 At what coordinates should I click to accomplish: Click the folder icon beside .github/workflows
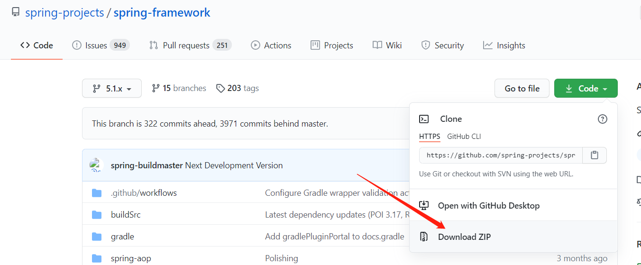click(97, 193)
